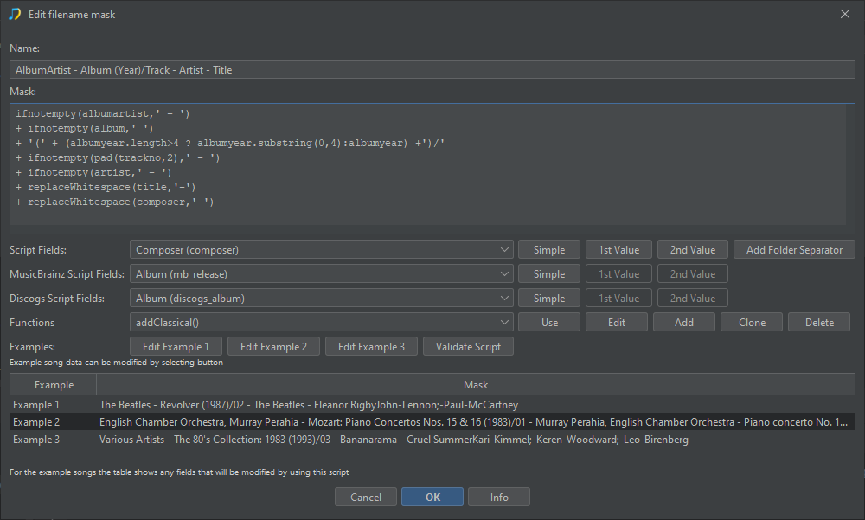
Task: Delete the selected function
Action: click(819, 323)
